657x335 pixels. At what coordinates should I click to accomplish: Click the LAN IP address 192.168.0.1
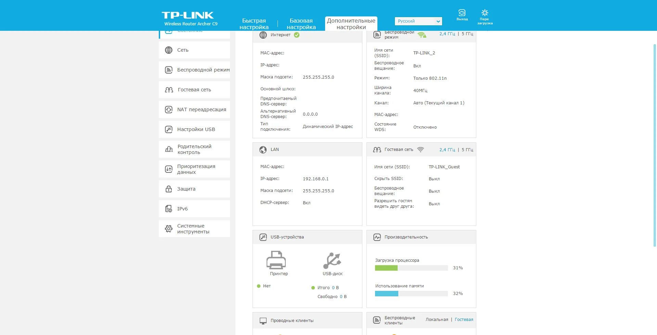pos(315,179)
